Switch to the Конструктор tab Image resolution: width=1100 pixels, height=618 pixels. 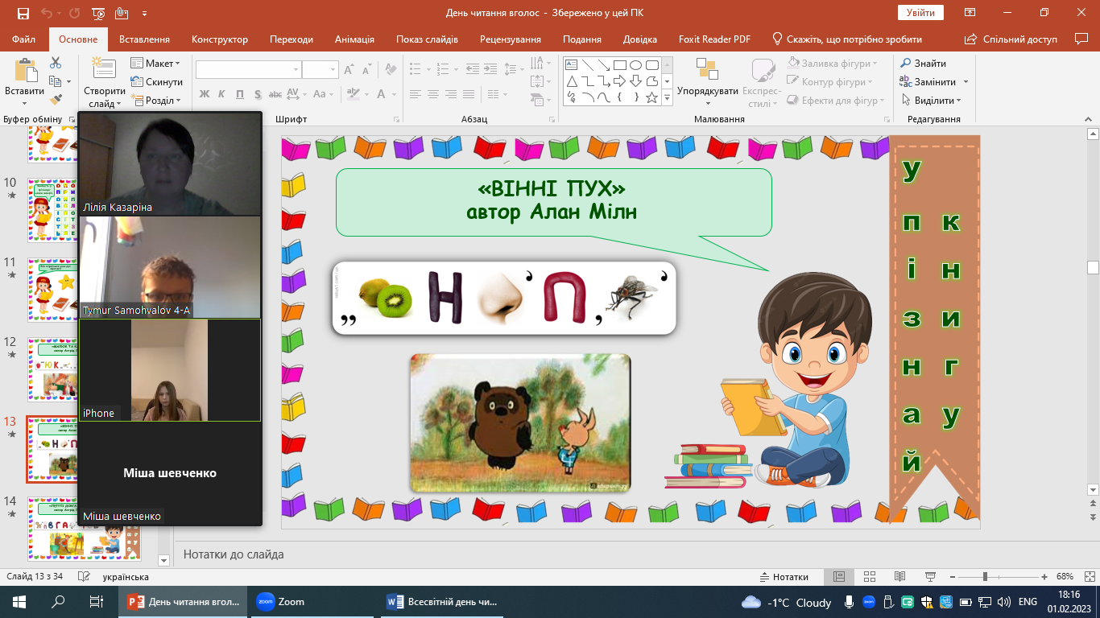click(x=220, y=39)
